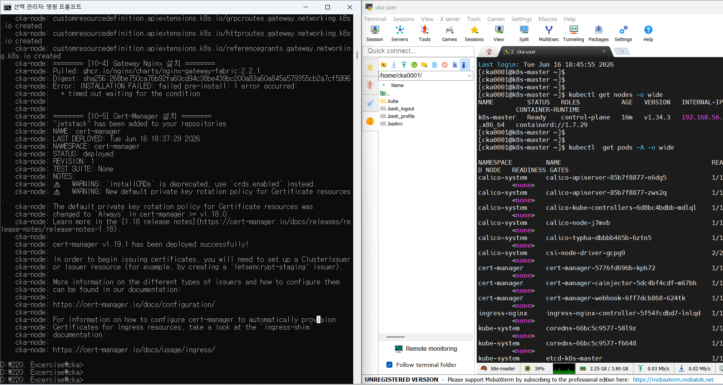Click the home tab icon in MobaXterm

(x=489, y=52)
